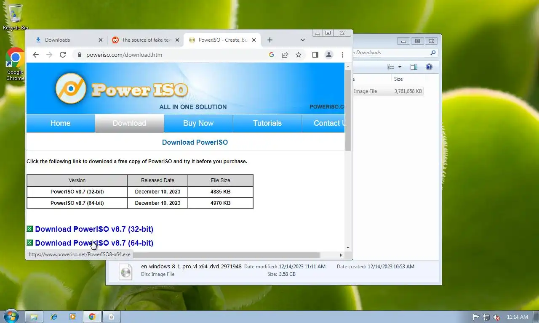Image resolution: width=539 pixels, height=323 pixels.
Task: Open Google Chrome desktop shortcut
Action: 15,64
